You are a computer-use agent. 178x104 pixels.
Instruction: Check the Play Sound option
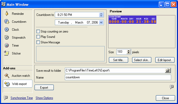(38, 37)
